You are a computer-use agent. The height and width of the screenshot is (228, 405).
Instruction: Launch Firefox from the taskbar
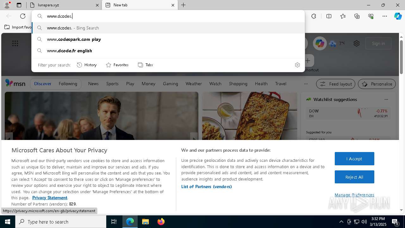(x=161, y=222)
